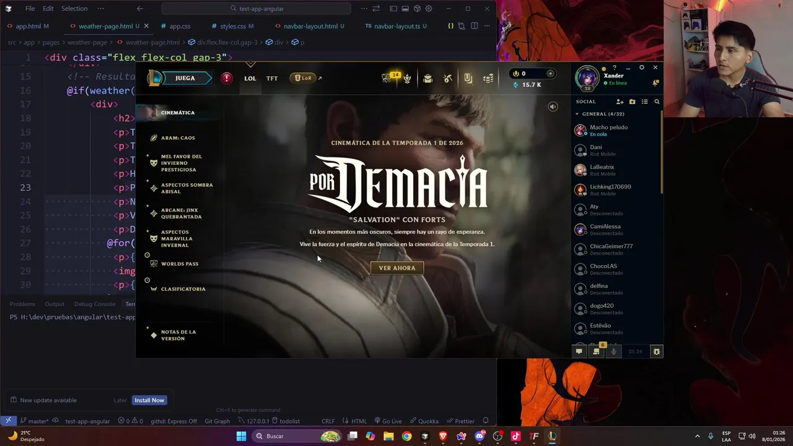Image resolution: width=793 pixels, height=446 pixels.
Task: Open the crafting hammer loot icon
Action: pos(448,78)
